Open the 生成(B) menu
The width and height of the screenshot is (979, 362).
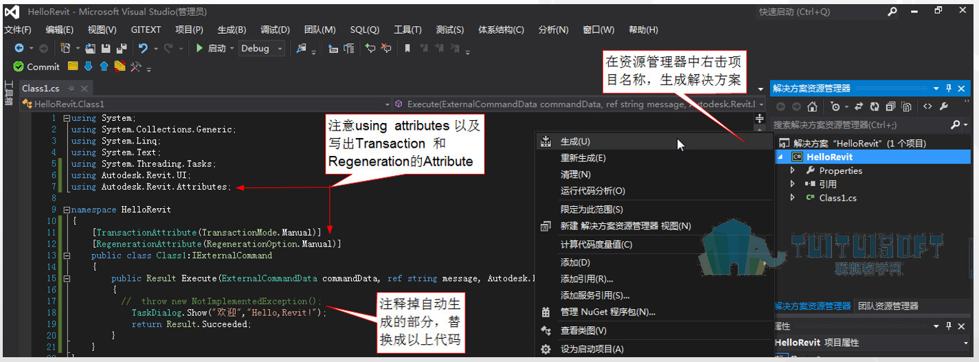click(x=232, y=30)
